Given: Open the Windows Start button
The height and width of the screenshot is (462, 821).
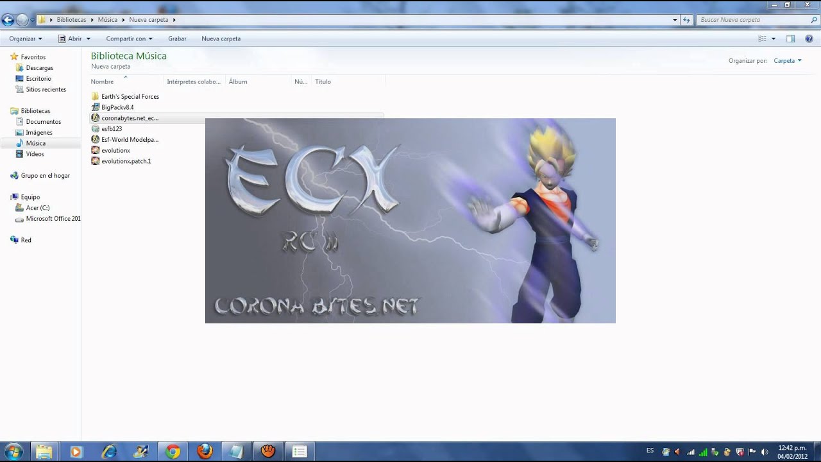Looking at the screenshot, I should [12, 452].
